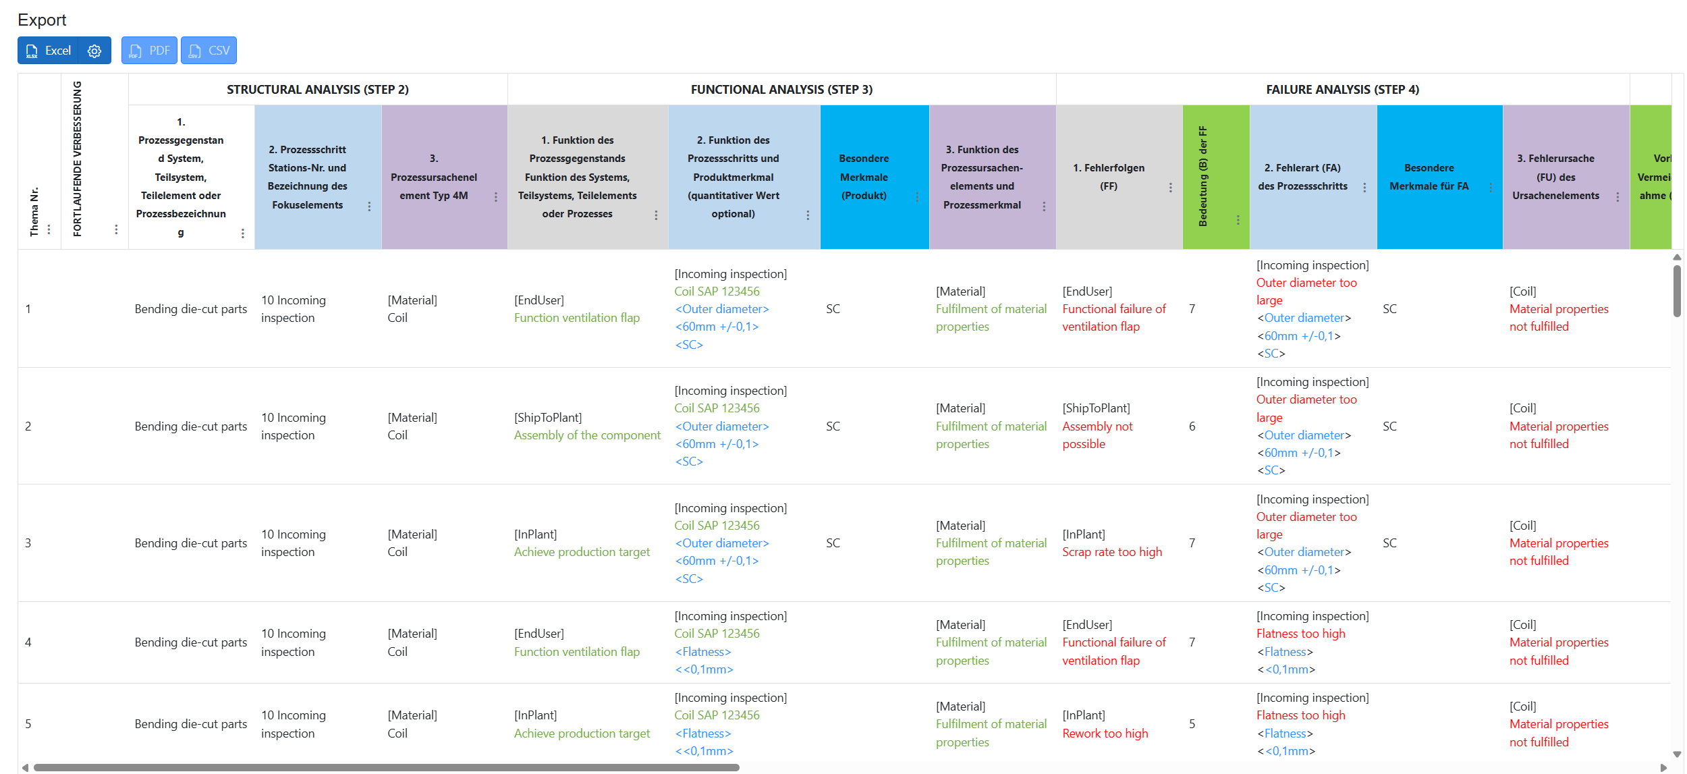Image resolution: width=1687 pixels, height=774 pixels.
Task: Open Prozessschritt Stations-Nr. column menu
Action: [369, 206]
